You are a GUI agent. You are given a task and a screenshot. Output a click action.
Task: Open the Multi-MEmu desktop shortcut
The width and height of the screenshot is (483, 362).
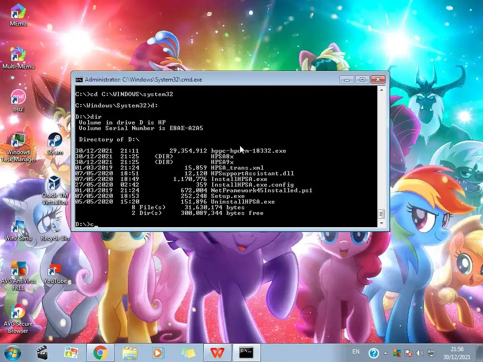point(18,58)
